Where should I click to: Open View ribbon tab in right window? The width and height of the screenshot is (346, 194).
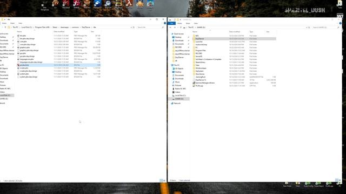[196, 23]
